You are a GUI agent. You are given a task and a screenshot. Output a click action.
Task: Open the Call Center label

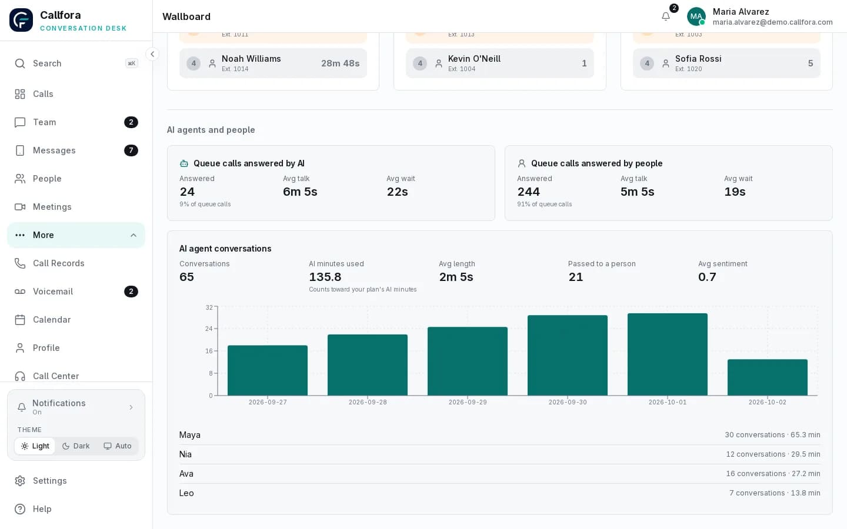tap(56, 376)
